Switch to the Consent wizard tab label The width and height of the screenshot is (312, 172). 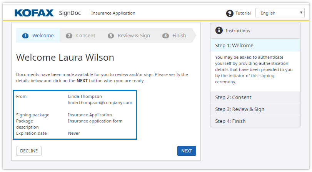(85, 36)
